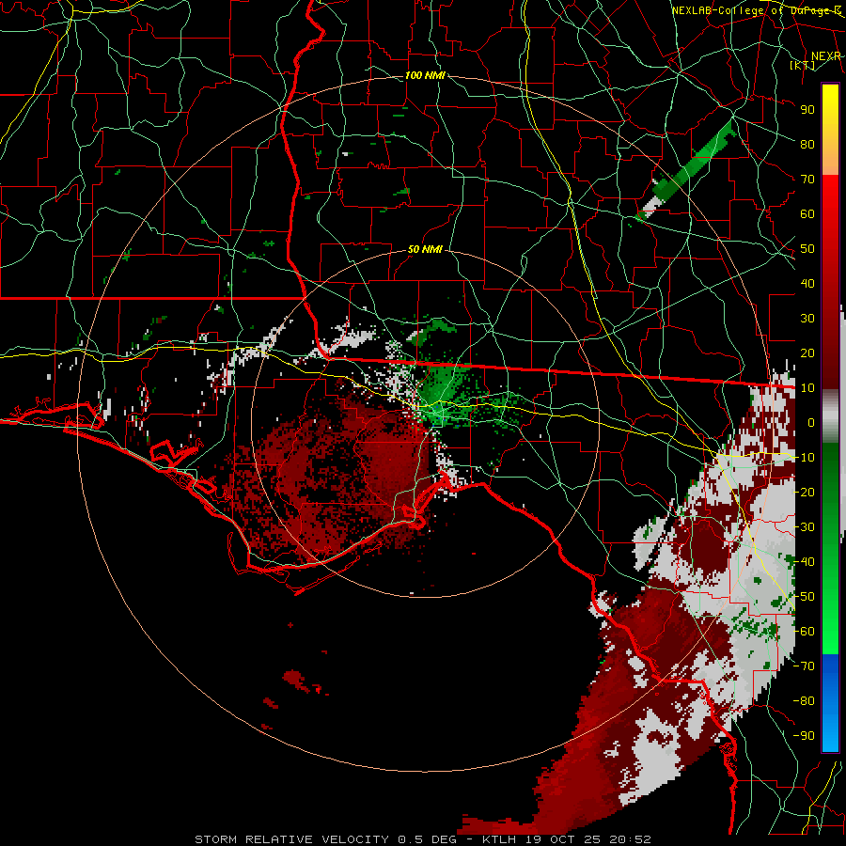Click the -20 value on the velocity scale
The image size is (846, 846).
point(804,492)
